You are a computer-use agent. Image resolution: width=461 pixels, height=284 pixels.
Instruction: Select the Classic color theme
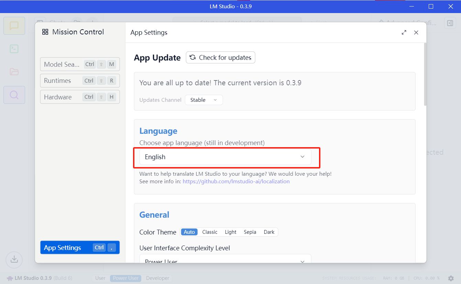[210, 232]
